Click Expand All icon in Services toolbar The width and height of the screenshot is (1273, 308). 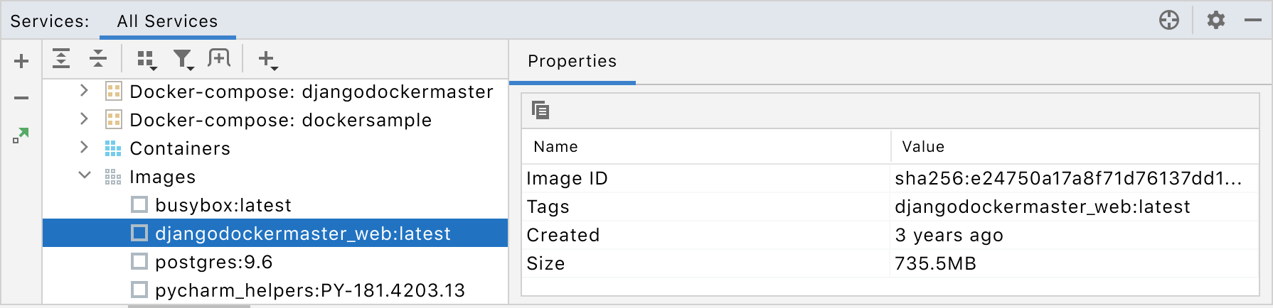point(62,59)
